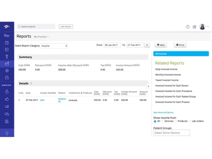
Task: Click the Add Patient button
Action: 66,27
